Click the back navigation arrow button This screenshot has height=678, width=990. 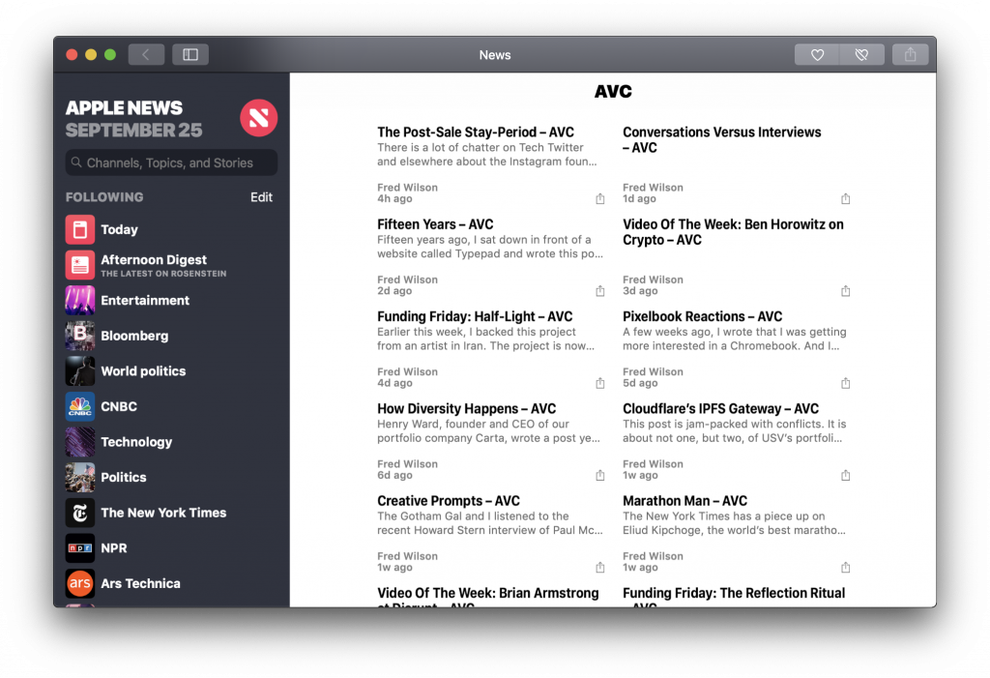[x=146, y=55]
